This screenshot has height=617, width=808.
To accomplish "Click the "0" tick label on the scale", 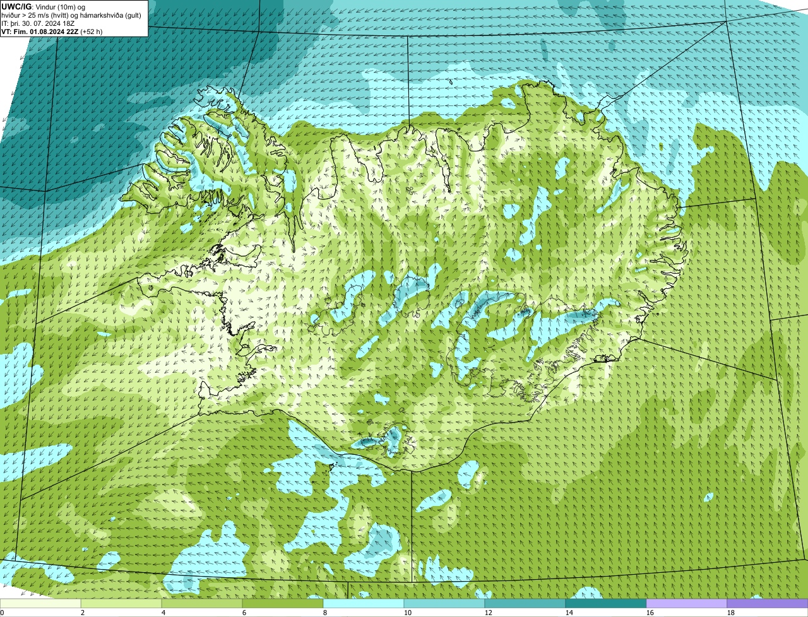I will pos(2,613).
